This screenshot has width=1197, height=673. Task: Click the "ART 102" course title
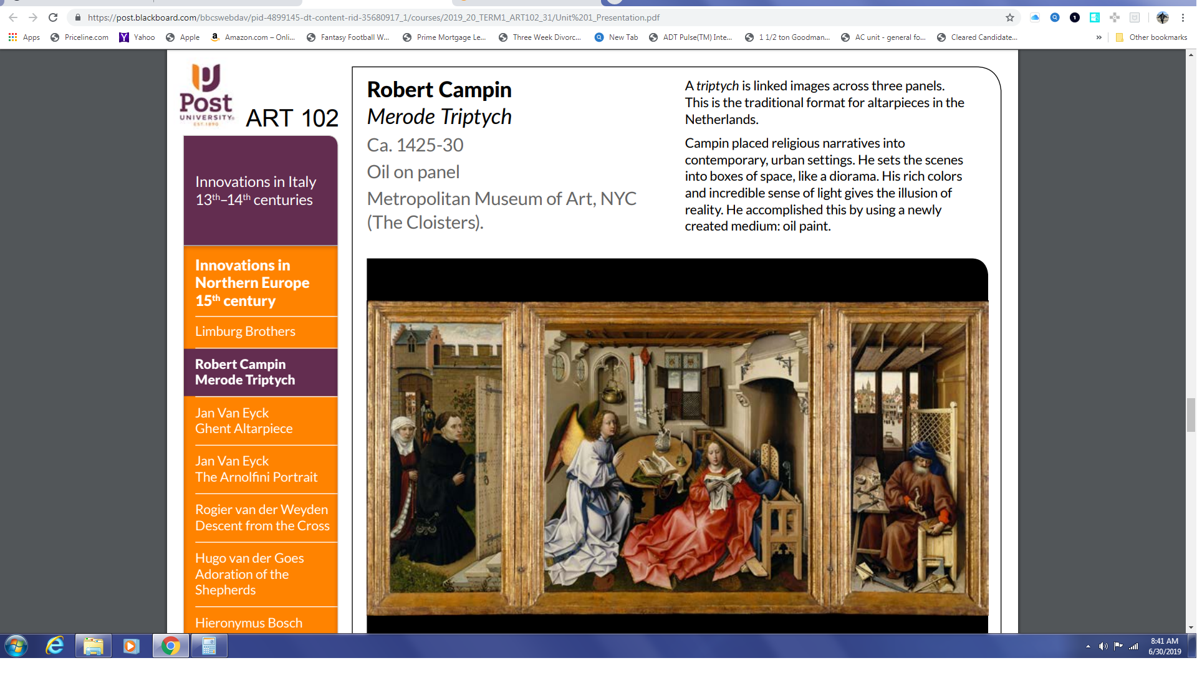[x=292, y=118]
